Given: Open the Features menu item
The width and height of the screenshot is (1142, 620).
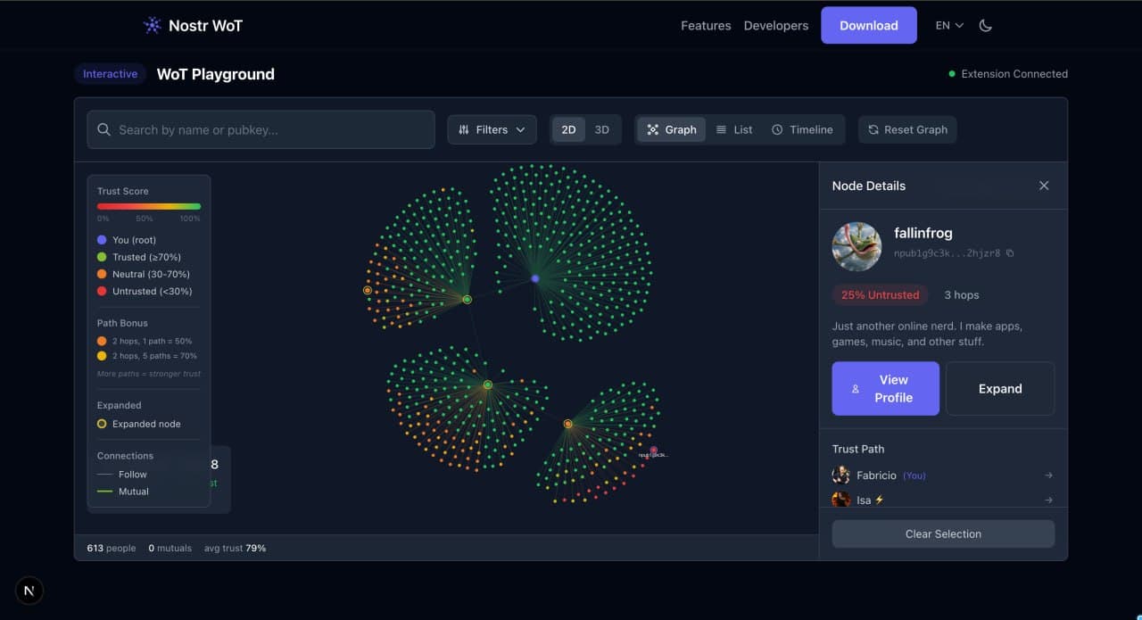Looking at the screenshot, I should 706,26.
